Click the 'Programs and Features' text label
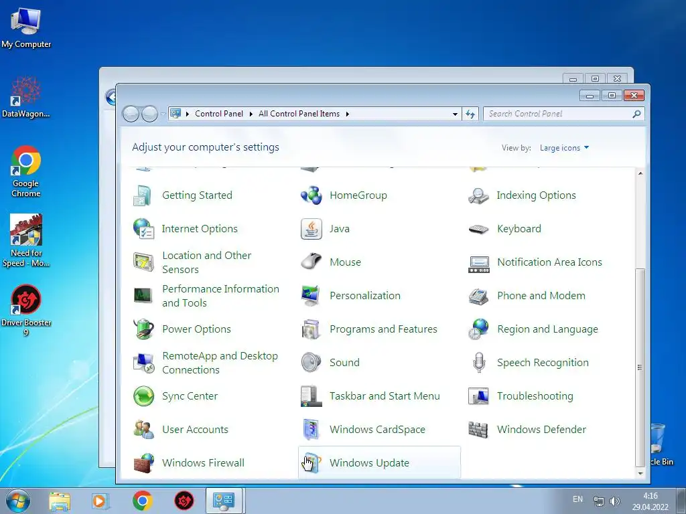686x514 pixels. (383, 329)
